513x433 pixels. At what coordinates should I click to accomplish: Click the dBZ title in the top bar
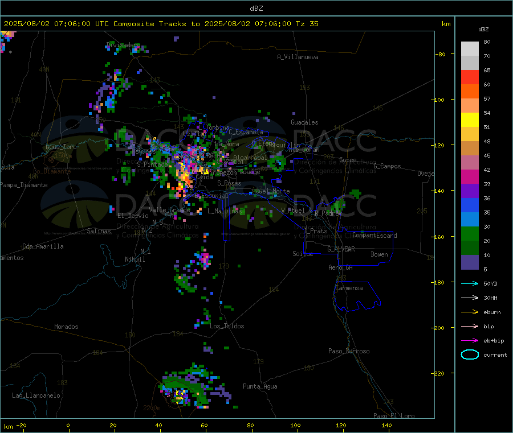pyautogui.click(x=256, y=9)
